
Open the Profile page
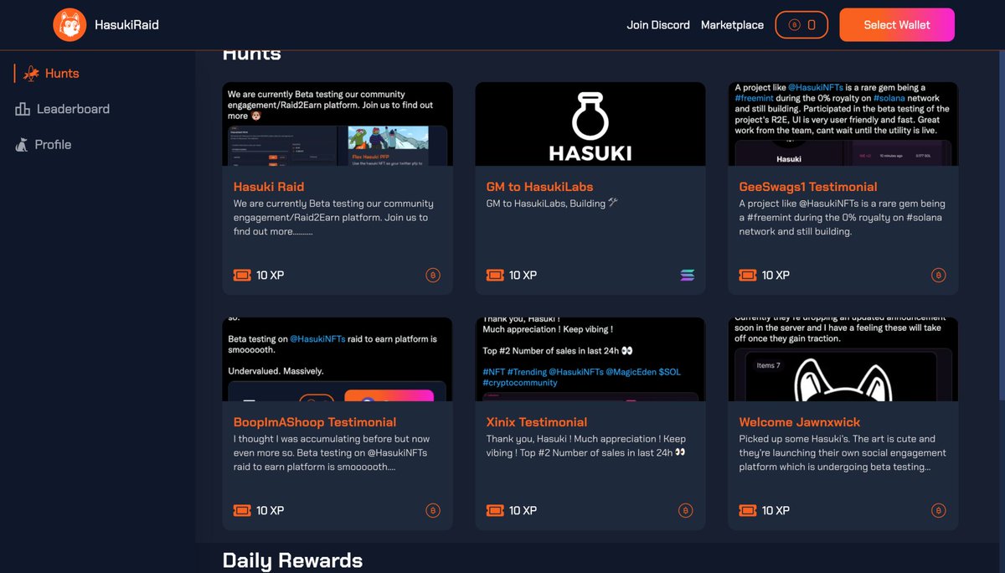[53, 145]
